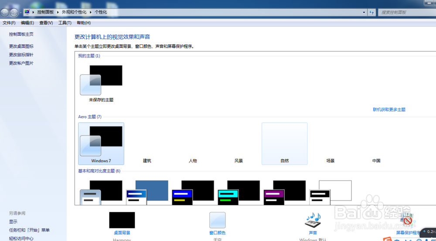Viewport: 436px width, 241px height.
Task: Open the 编辑(E) menu
Action: coord(27,23)
